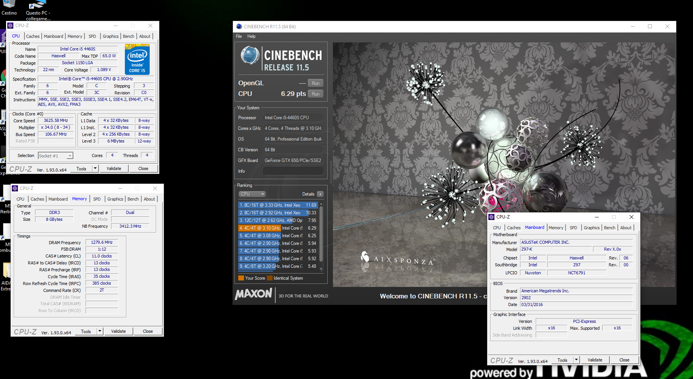Click the Cinebench globe logo icon
Image resolution: width=693 pixels, height=379 pixels.
click(x=250, y=55)
